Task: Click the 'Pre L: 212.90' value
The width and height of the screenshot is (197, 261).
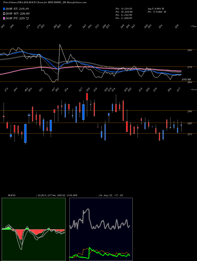Action: 124,15
